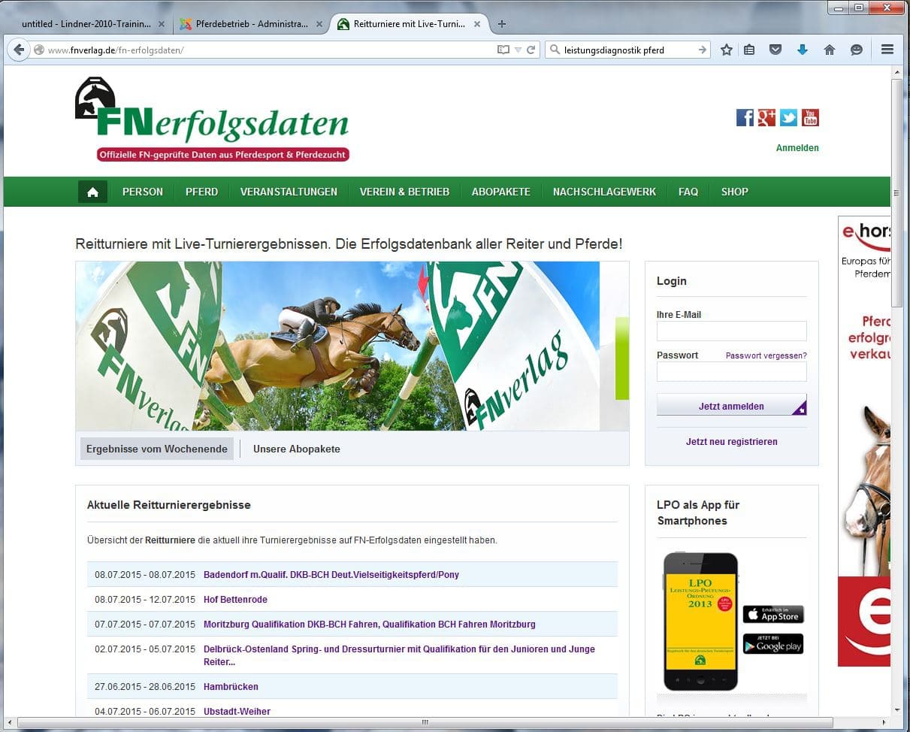Open the VEREIN & BETRIEB menu
910x732 pixels.
point(404,192)
